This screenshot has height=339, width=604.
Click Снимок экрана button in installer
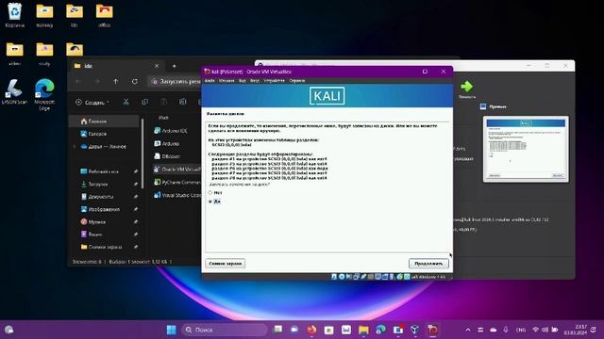[x=226, y=264]
